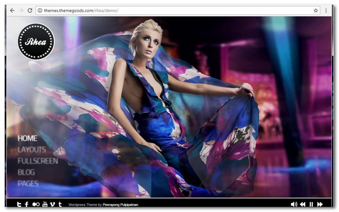The width and height of the screenshot is (339, 212).
Task: Open the Twitter social icon link
Action: click(x=19, y=204)
